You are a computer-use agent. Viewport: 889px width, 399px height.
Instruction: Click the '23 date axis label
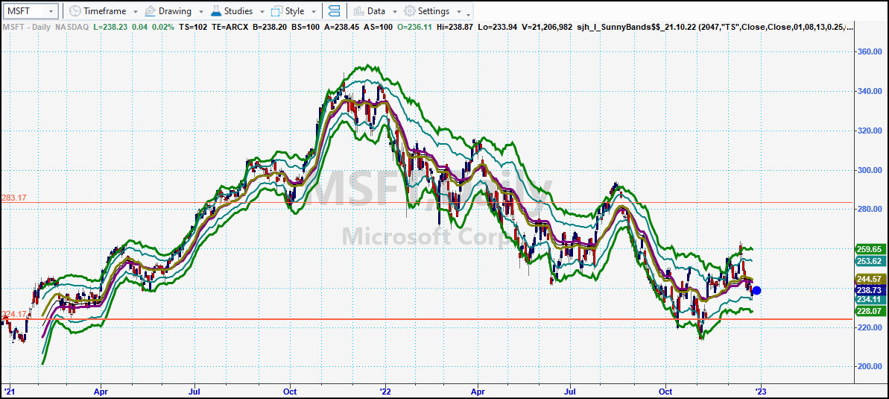760,391
